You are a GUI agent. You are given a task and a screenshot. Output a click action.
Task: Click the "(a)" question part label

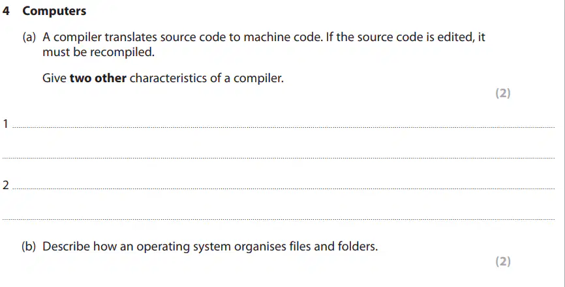pos(29,37)
